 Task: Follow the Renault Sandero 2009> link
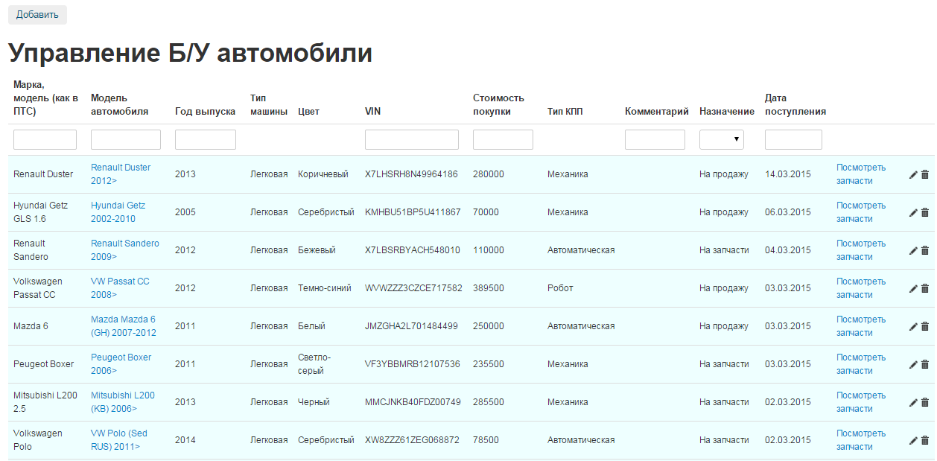tap(125, 250)
